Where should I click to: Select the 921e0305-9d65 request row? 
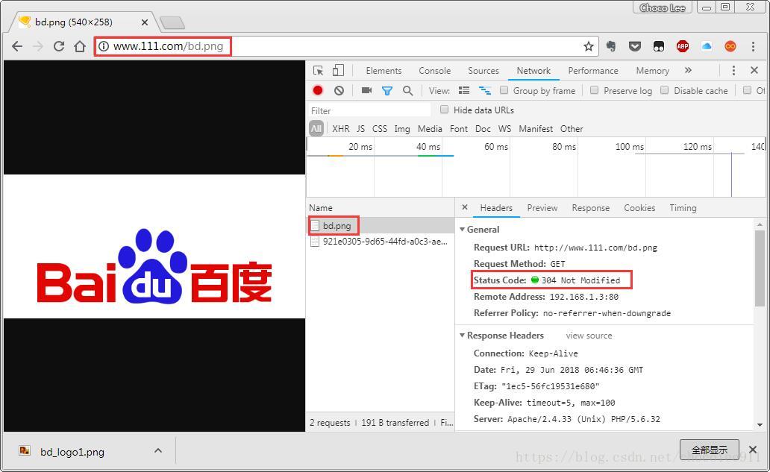tap(381, 242)
